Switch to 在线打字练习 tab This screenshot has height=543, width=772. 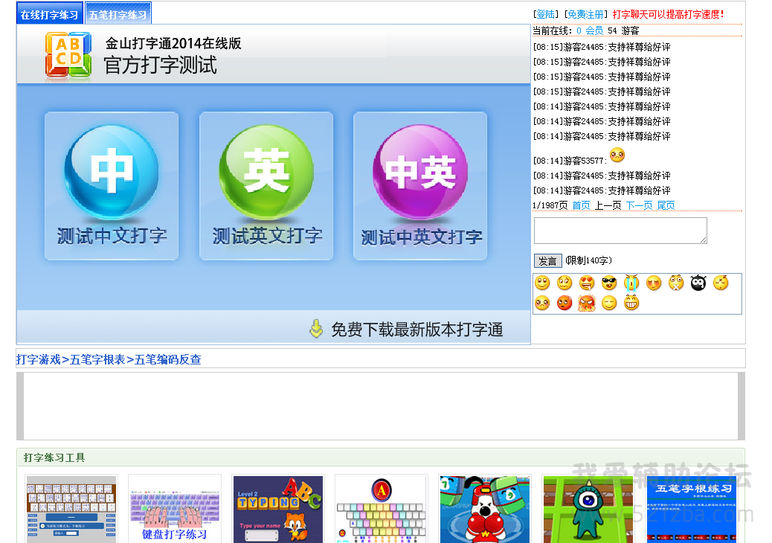coord(49,14)
